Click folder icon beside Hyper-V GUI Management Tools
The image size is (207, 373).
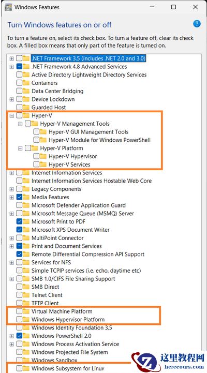(43, 131)
